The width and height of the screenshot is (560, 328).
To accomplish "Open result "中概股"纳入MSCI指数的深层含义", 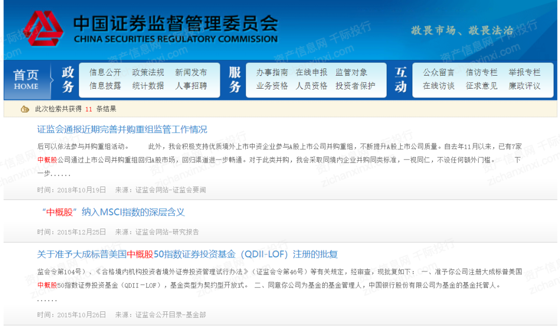I will click(x=113, y=212).
